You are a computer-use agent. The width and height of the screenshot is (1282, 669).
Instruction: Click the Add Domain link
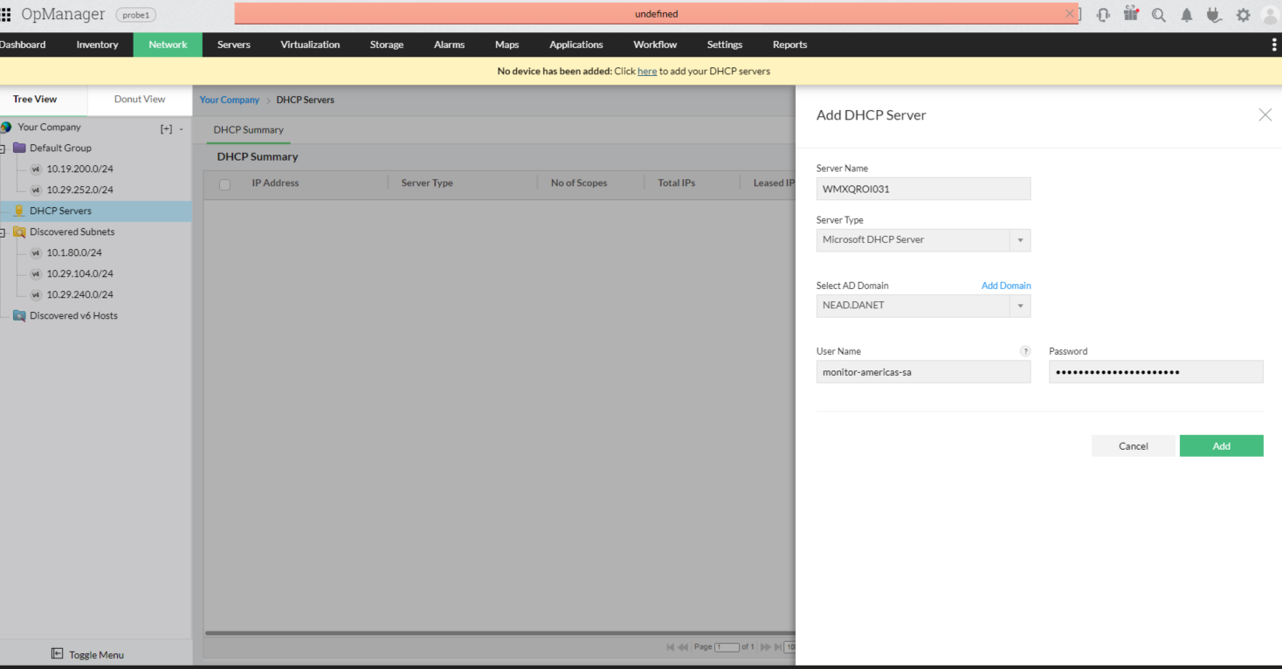click(x=1006, y=286)
